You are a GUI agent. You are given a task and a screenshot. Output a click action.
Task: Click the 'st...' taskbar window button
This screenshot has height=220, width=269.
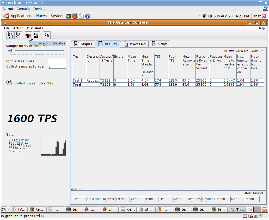click(x=146, y=209)
